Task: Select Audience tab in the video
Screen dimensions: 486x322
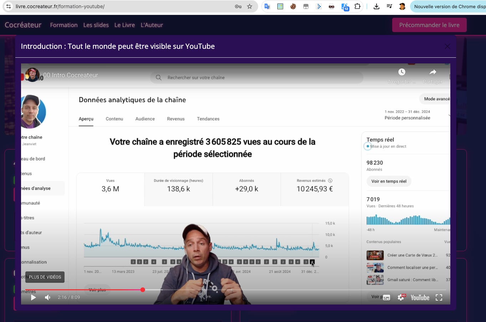Action: (145, 119)
